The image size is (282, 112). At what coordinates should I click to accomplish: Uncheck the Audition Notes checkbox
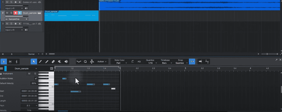pyautogui.click(x=36, y=78)
